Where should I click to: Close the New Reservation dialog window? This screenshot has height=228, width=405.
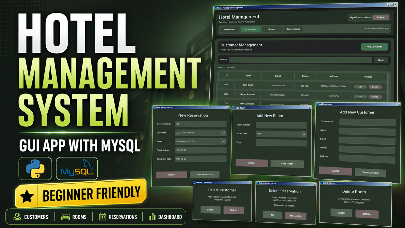pos(228,107)
